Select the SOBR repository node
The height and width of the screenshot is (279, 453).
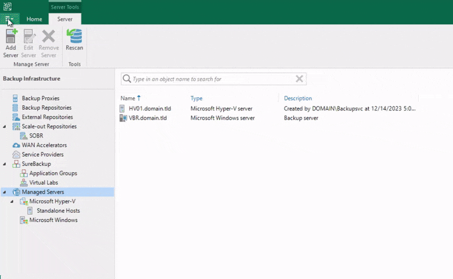click(x=36, y=135)
